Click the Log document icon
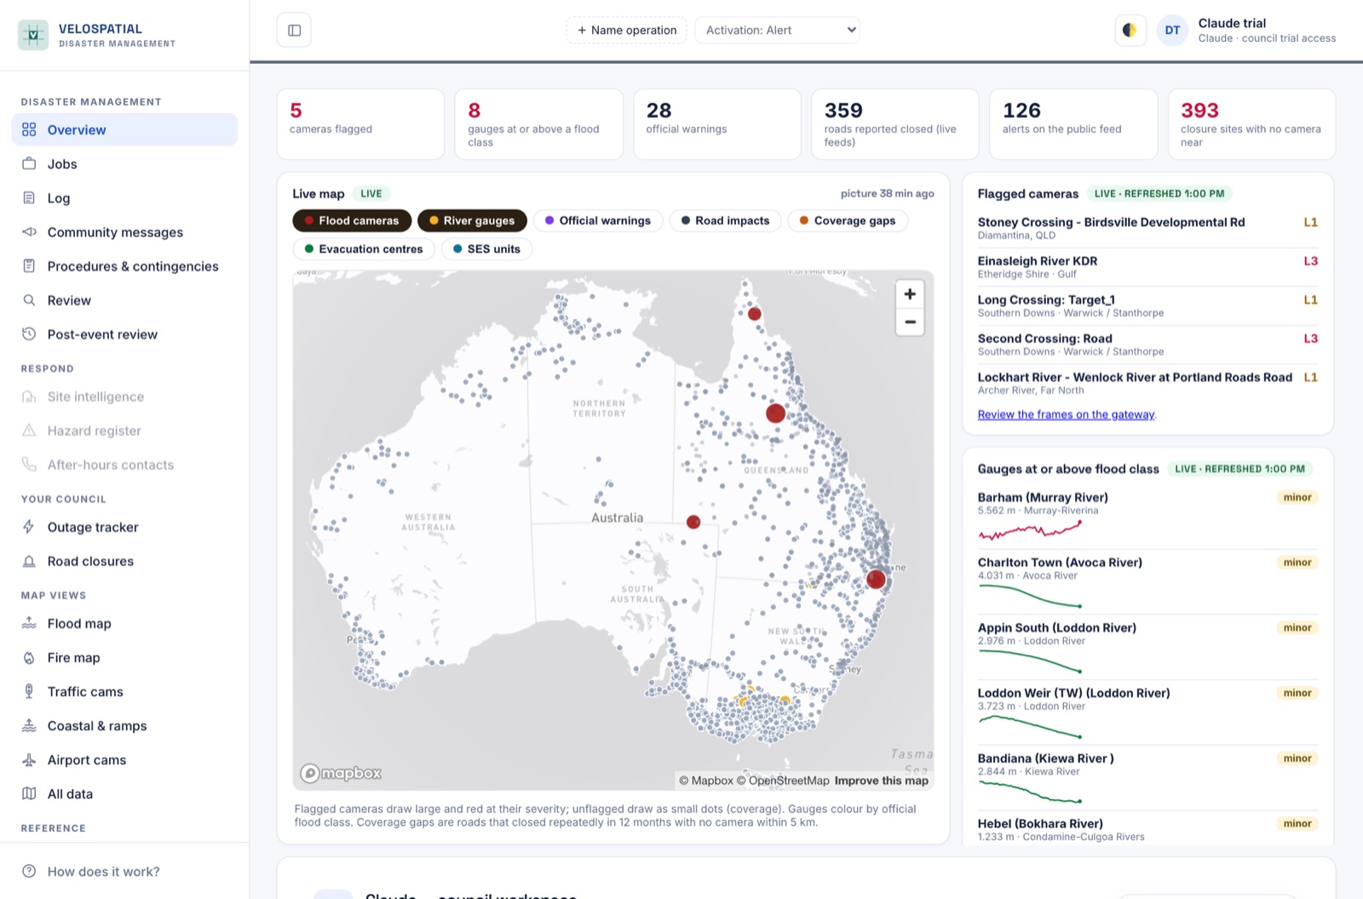The width and height of the screenshot is (1363, 899). [29, 198]
